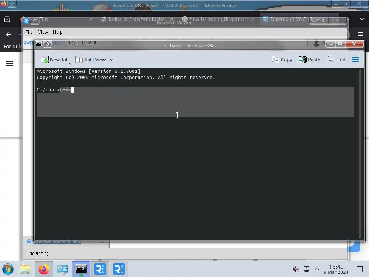Open Find in Konsole toolbar
The height and width of the screenshot is (277, 369).
click(337, 60)
